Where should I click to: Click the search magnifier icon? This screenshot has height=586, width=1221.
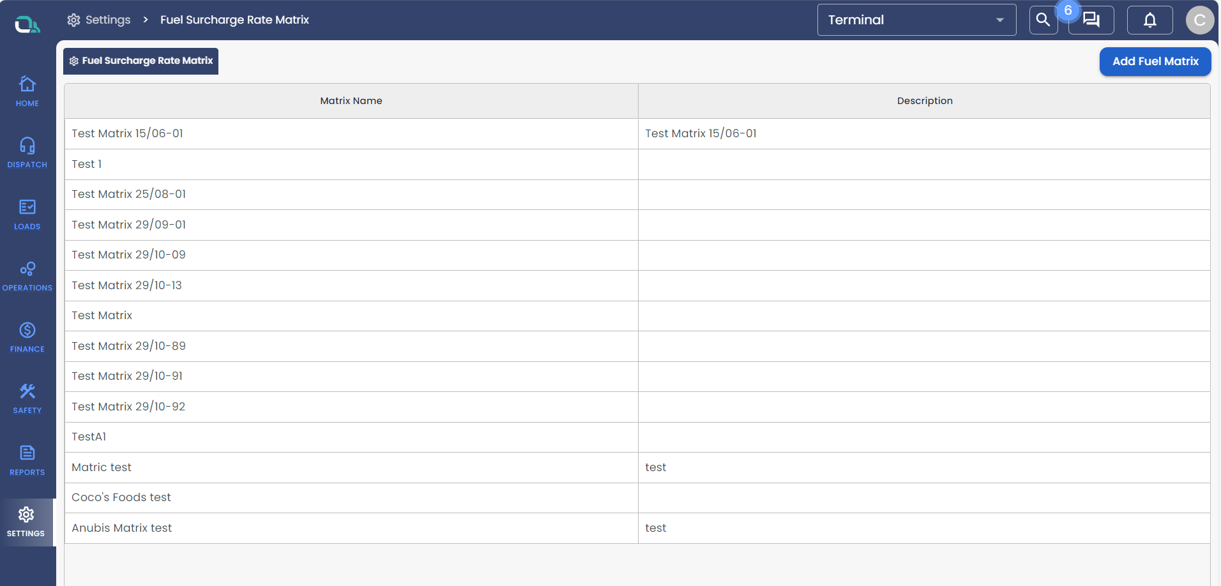[1043, 20]
